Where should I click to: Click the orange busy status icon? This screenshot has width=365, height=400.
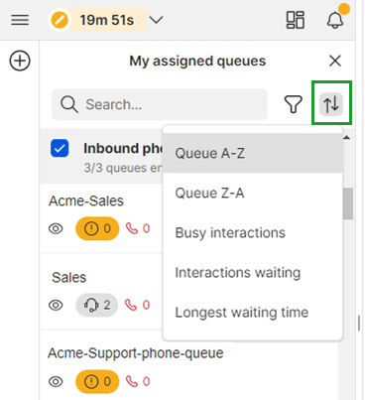[60, 20]
